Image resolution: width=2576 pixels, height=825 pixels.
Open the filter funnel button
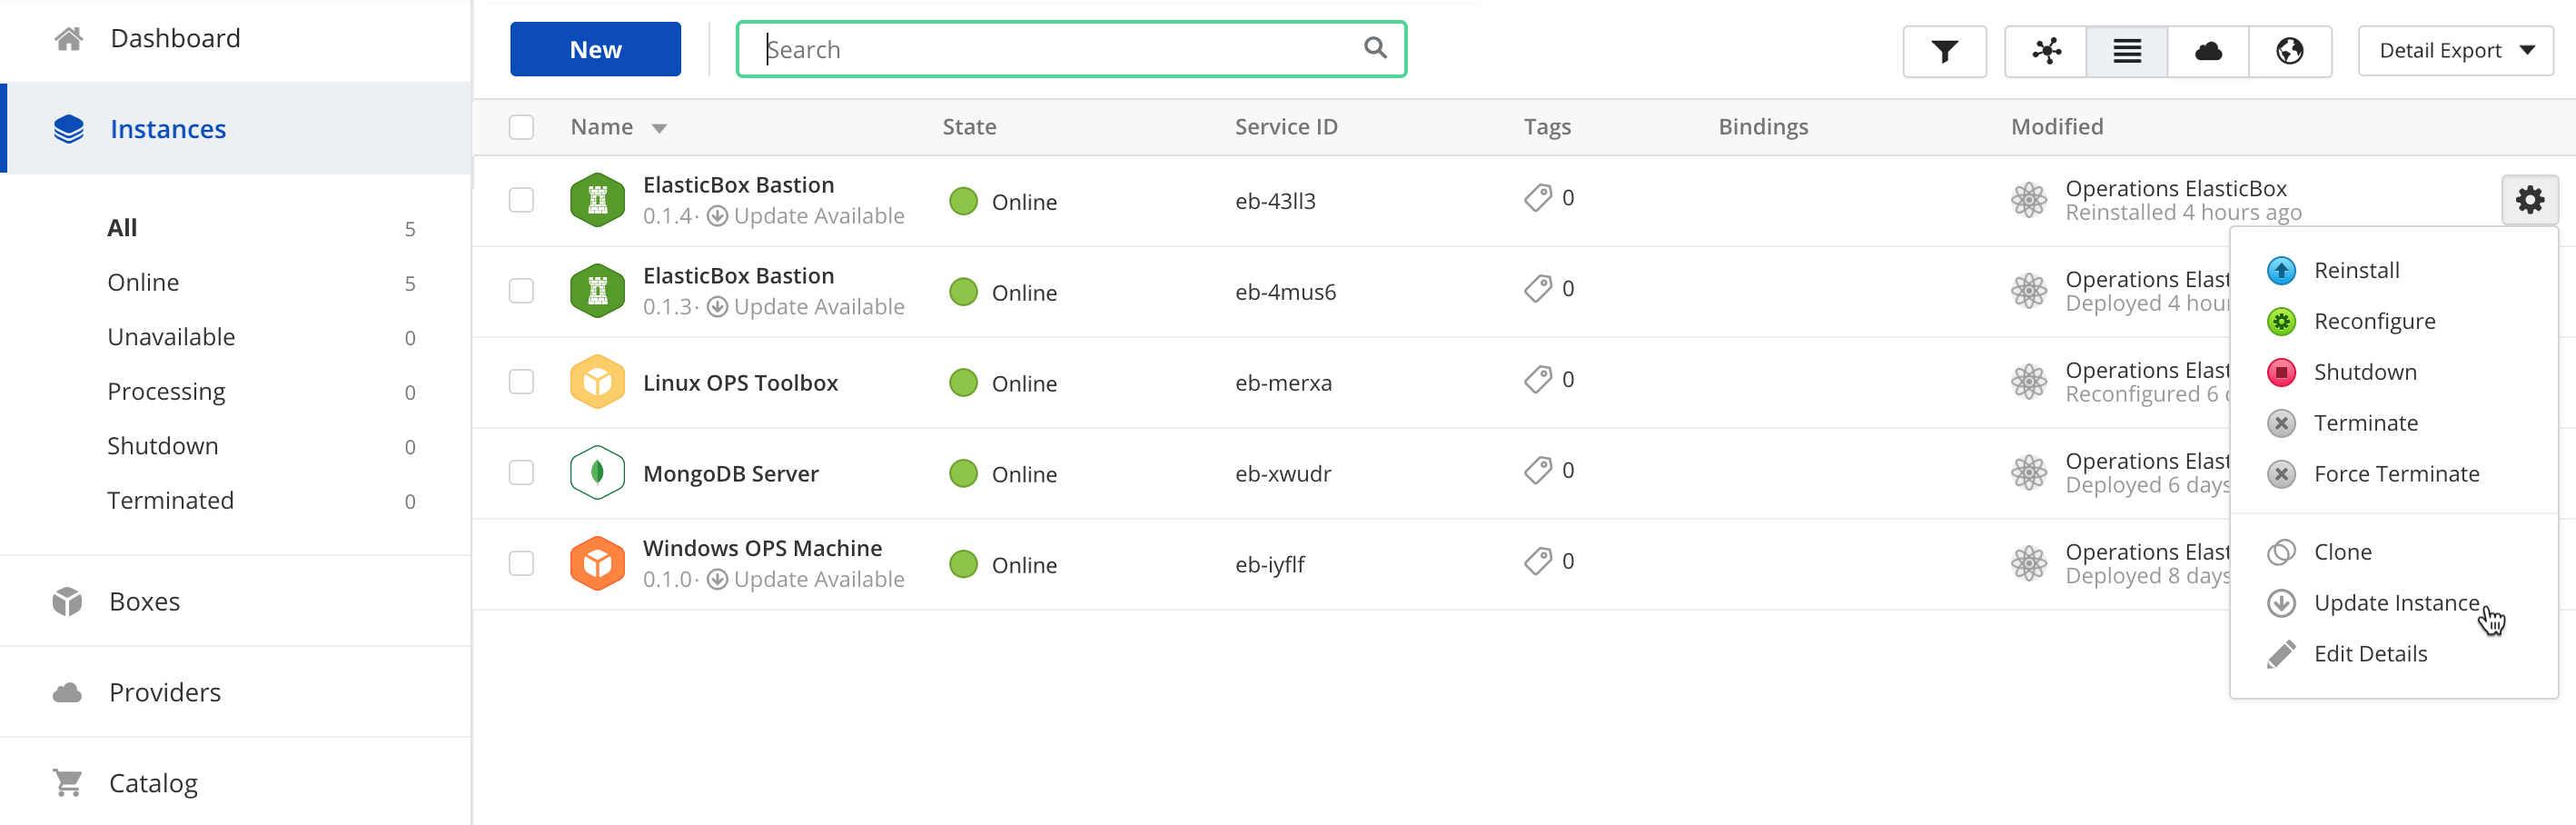[x=1943, y=51]
